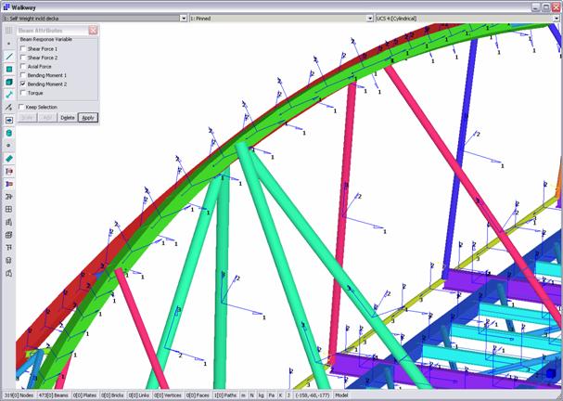Select the node (dot) entity tool

pos(8,43)
